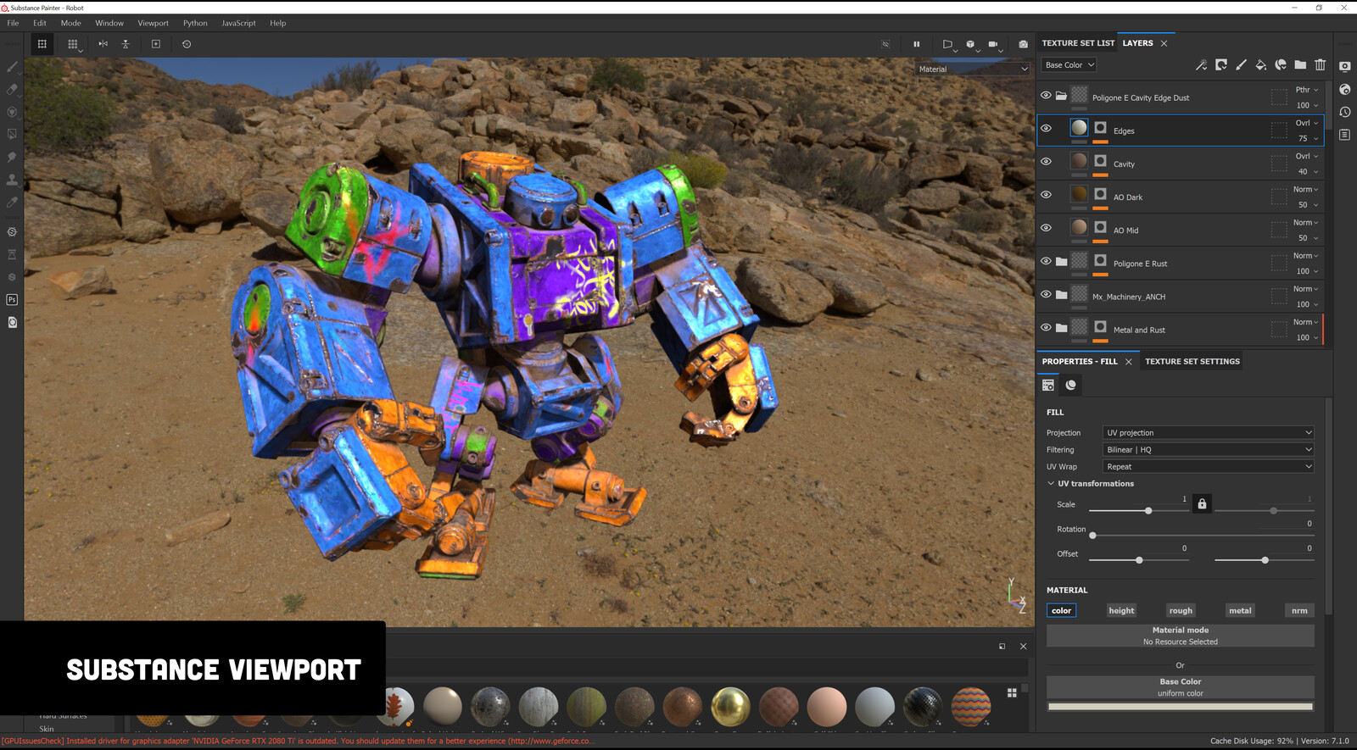Hide the AO Mid layer
The height and width of the screenshot is (750, 1357).
(1046, 227)
